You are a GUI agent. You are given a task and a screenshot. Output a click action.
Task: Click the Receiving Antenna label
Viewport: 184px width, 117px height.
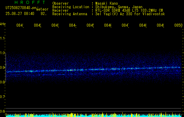pyautogui.click(x=70, y=14)
